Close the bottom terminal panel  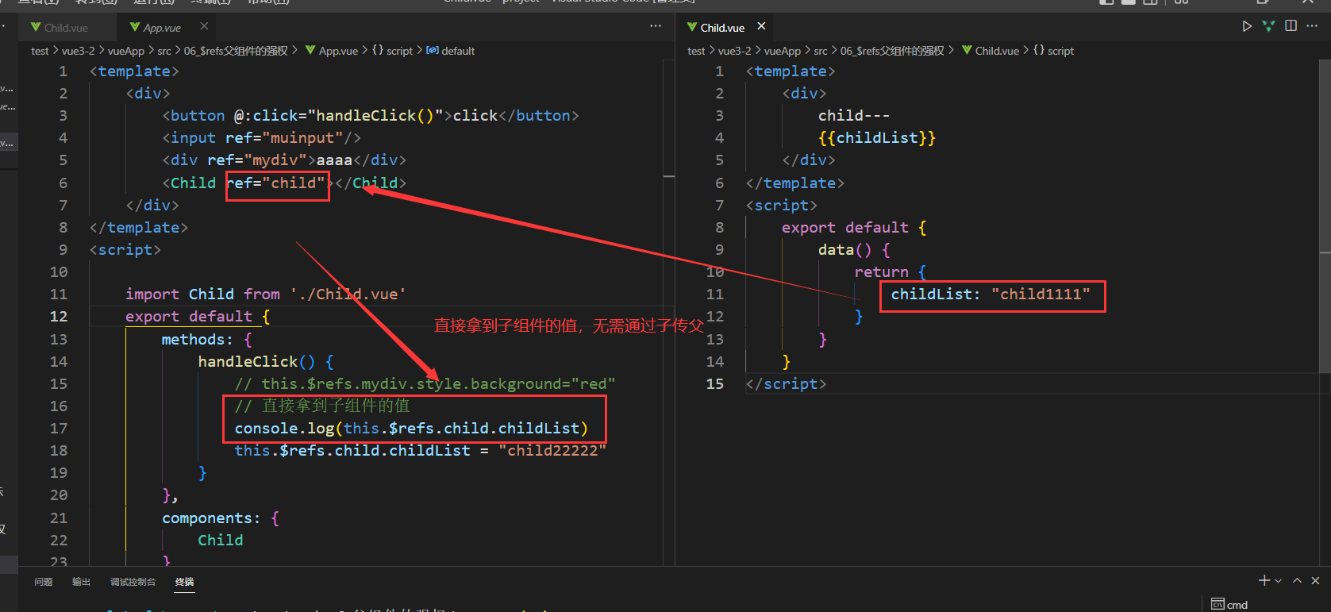tap(1315, 580)
